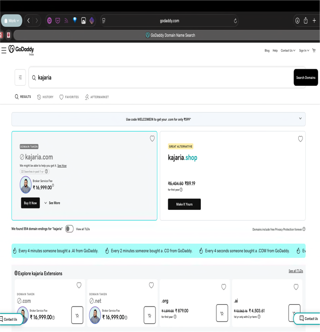Open search filter settings icon beside search box
This screenshot has width=320, height=332.
(x=20, y=77)
